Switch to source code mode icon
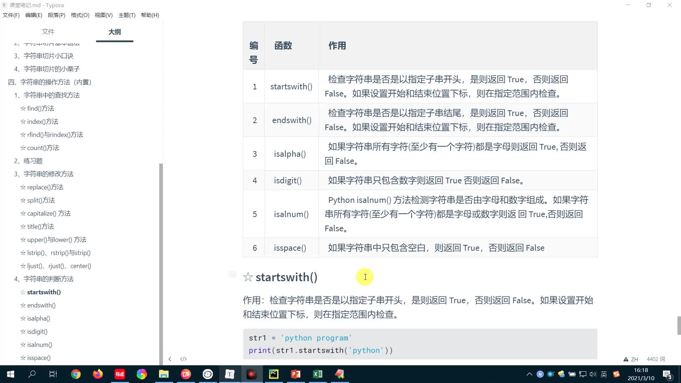Viewport: 681px width, 383px height. pos(183,359)
